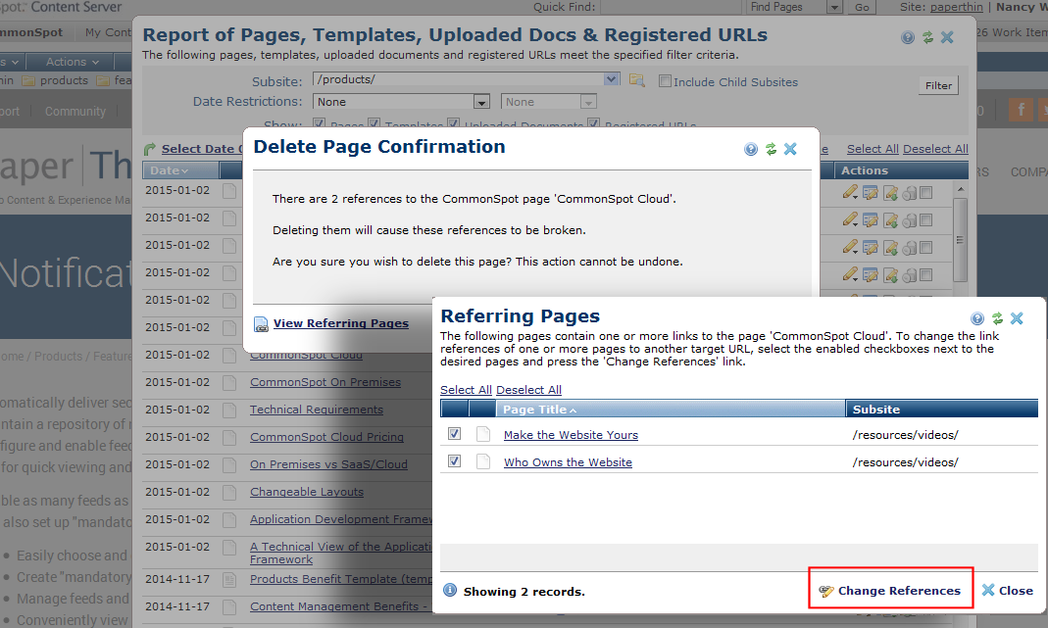The width and height of the screenshot is (1048, 628).
Task: Click the Facebook icon on the background page
Action: (x=1020, y=111)
